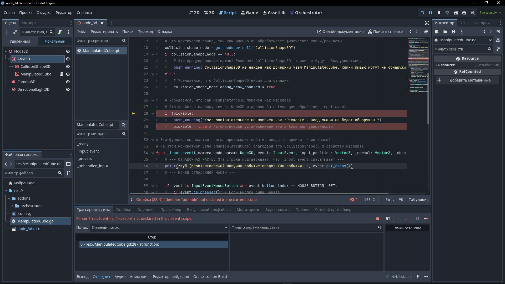Open the thread dropdown showing Главный поток
The height and width of the screenshot is (284, 505).
coord(159,227)
